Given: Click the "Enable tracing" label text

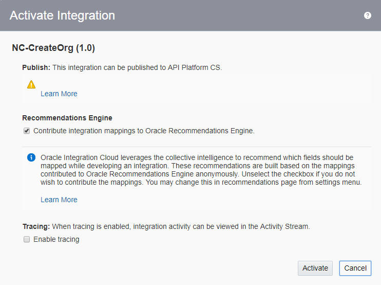Looking at the screenshot, I should tap(56, 239).
